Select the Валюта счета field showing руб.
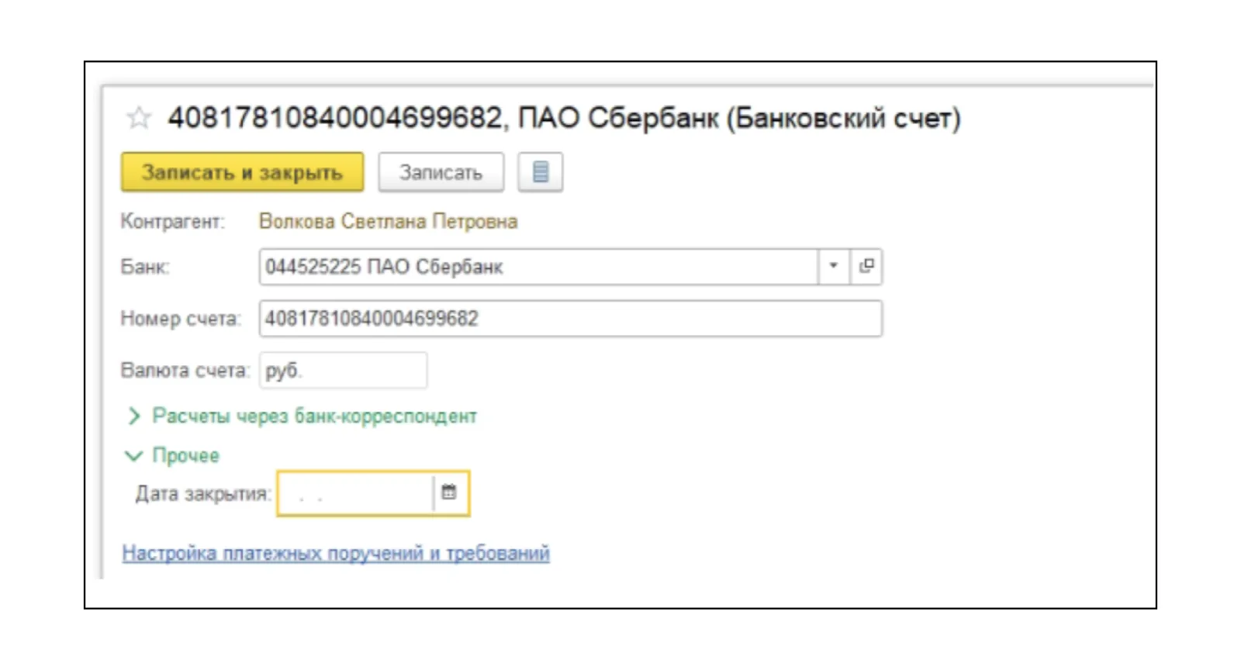Viewport: 1241px width, 670px height. [x=343, y=371]
